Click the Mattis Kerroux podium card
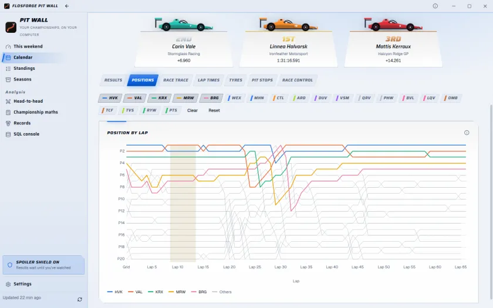Viewport: 493px width, 308px height. 393,49
